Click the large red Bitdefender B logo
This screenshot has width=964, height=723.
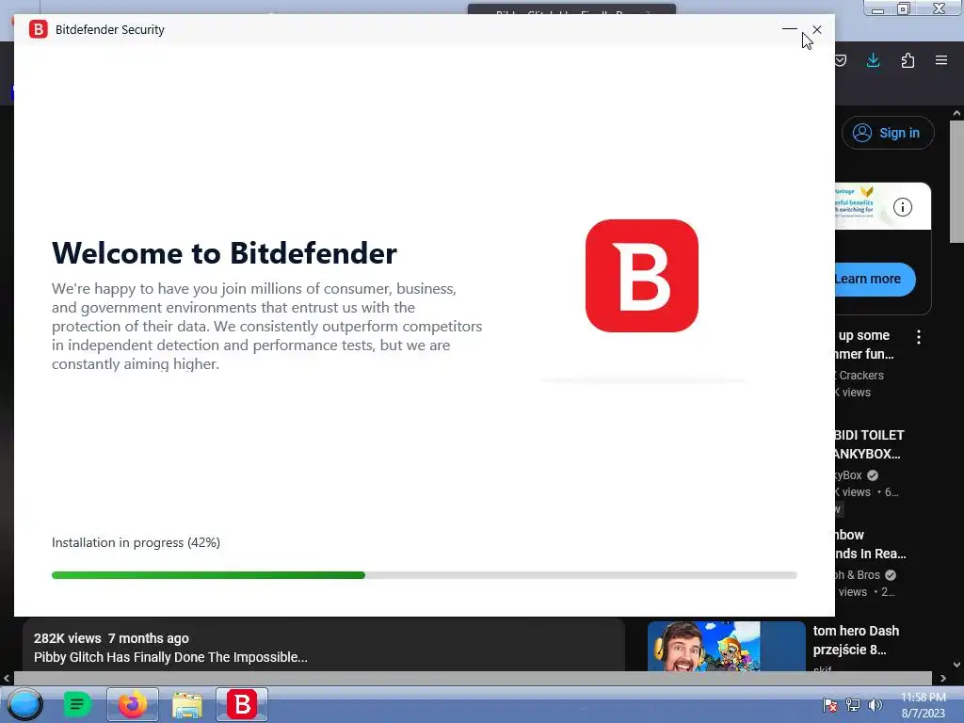642,276
